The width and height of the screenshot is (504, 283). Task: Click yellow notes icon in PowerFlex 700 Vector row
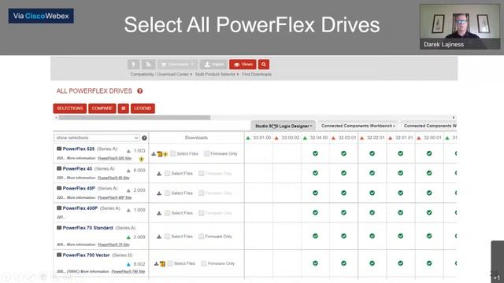click(x=162, y=264)
